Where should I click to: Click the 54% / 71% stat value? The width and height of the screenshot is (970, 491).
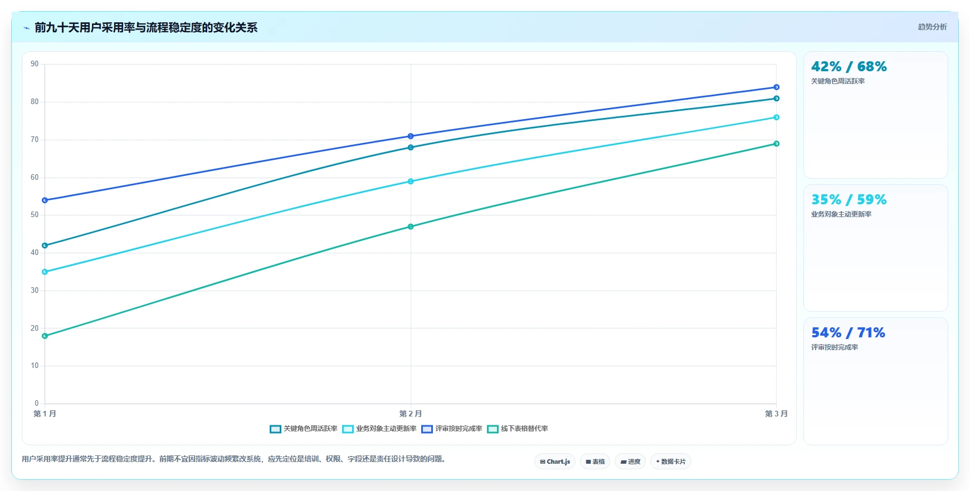pos(848,333)
